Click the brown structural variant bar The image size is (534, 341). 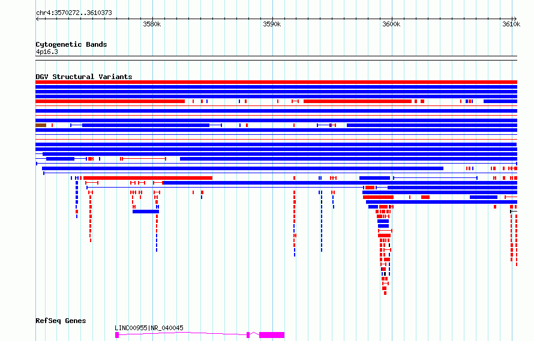tap(41, 125)
